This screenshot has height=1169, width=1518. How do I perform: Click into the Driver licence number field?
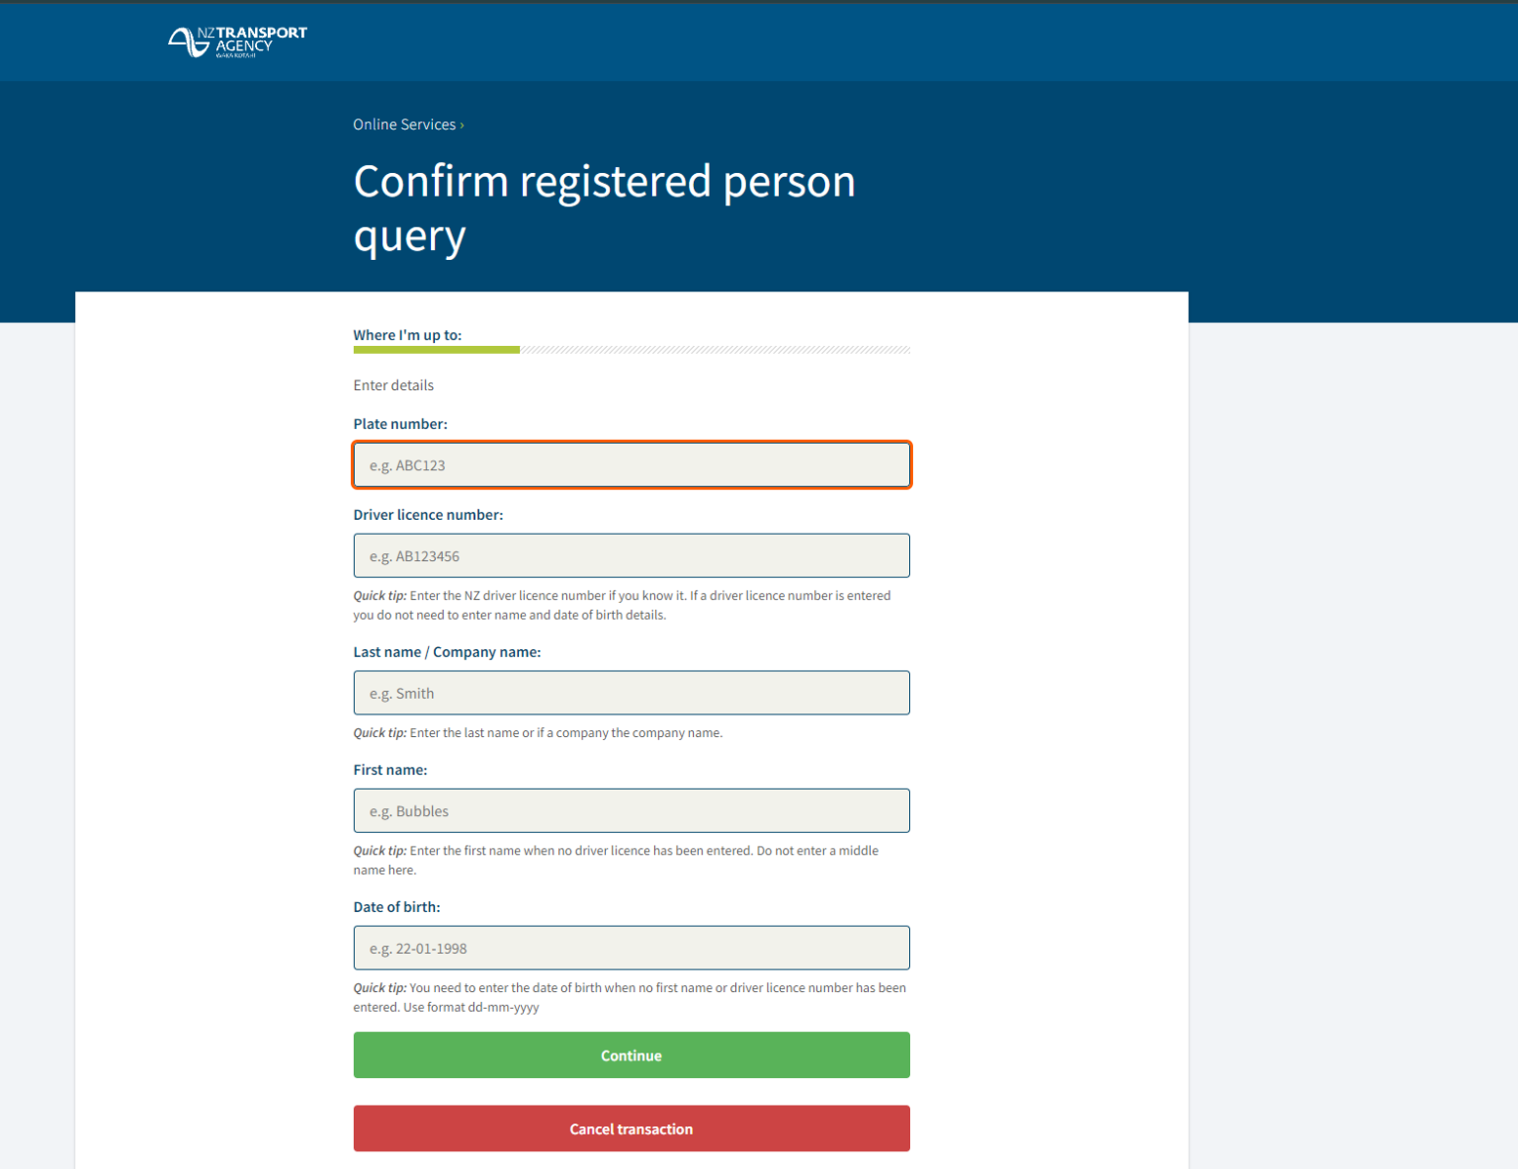(x=632, y=556)
